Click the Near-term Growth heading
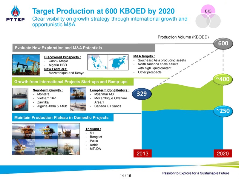 tap(48, 90)
